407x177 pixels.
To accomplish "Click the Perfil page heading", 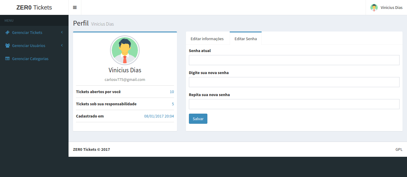I will [81, 23].
